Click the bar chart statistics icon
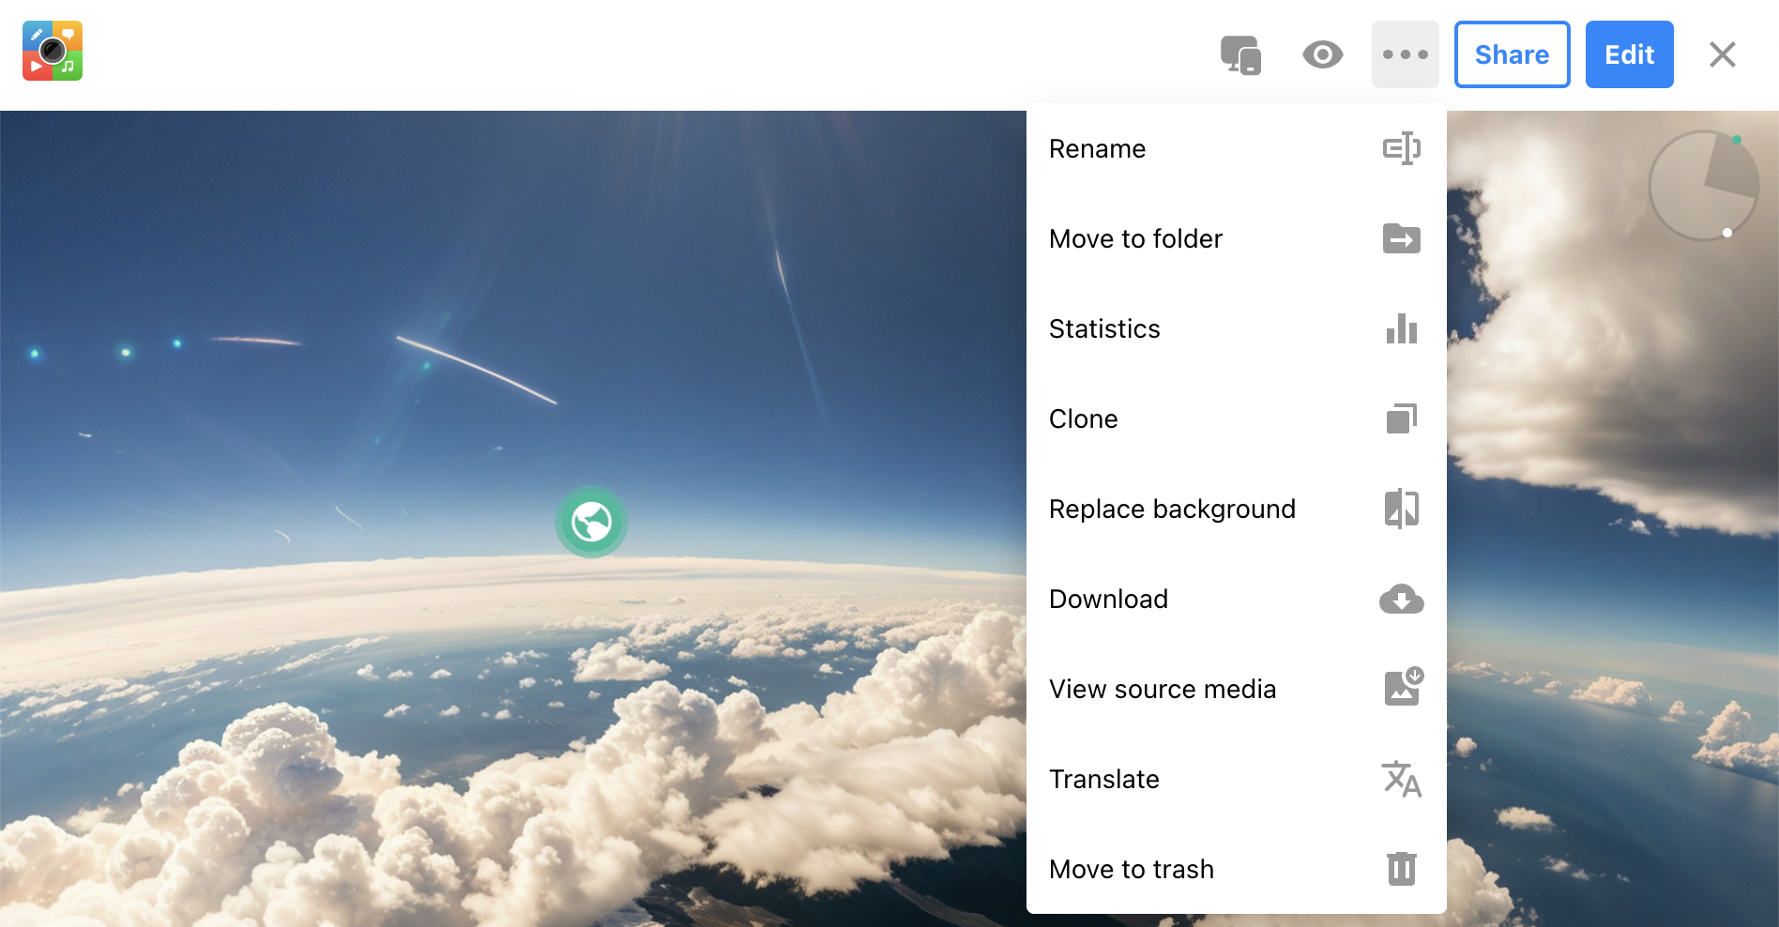 point(1402,328)
